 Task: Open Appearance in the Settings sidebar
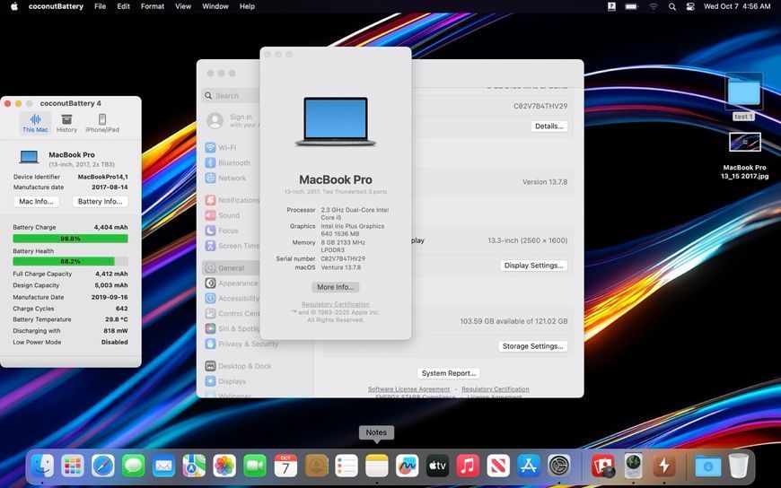231,283
